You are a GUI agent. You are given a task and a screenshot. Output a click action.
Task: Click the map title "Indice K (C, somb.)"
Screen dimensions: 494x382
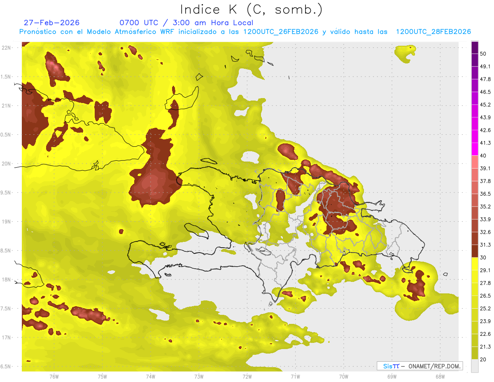(252, 9)
